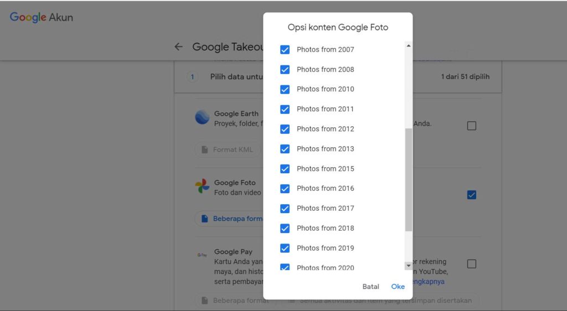Viewport: 567px width, 311px height.
Task: Click the dialog's vertical scrollbar thumb
Action: point(408,179)
